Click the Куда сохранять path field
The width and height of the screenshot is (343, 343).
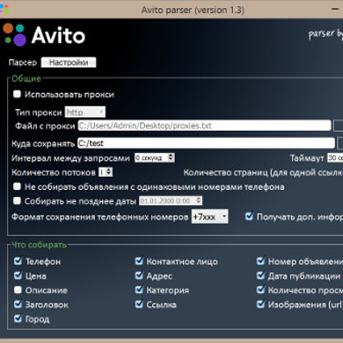click(x=206, y=143)
